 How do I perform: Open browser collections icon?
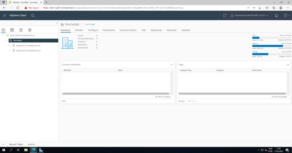tap(273, 8)
